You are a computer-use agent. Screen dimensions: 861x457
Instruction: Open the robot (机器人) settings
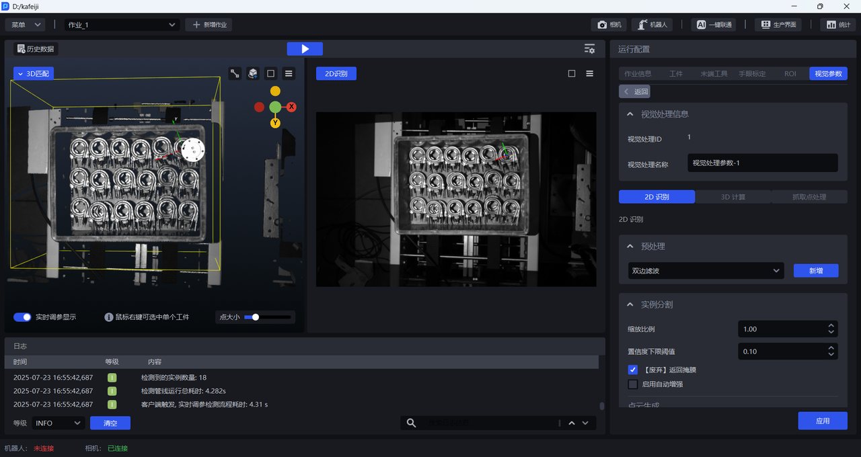(x=652, y=25)
